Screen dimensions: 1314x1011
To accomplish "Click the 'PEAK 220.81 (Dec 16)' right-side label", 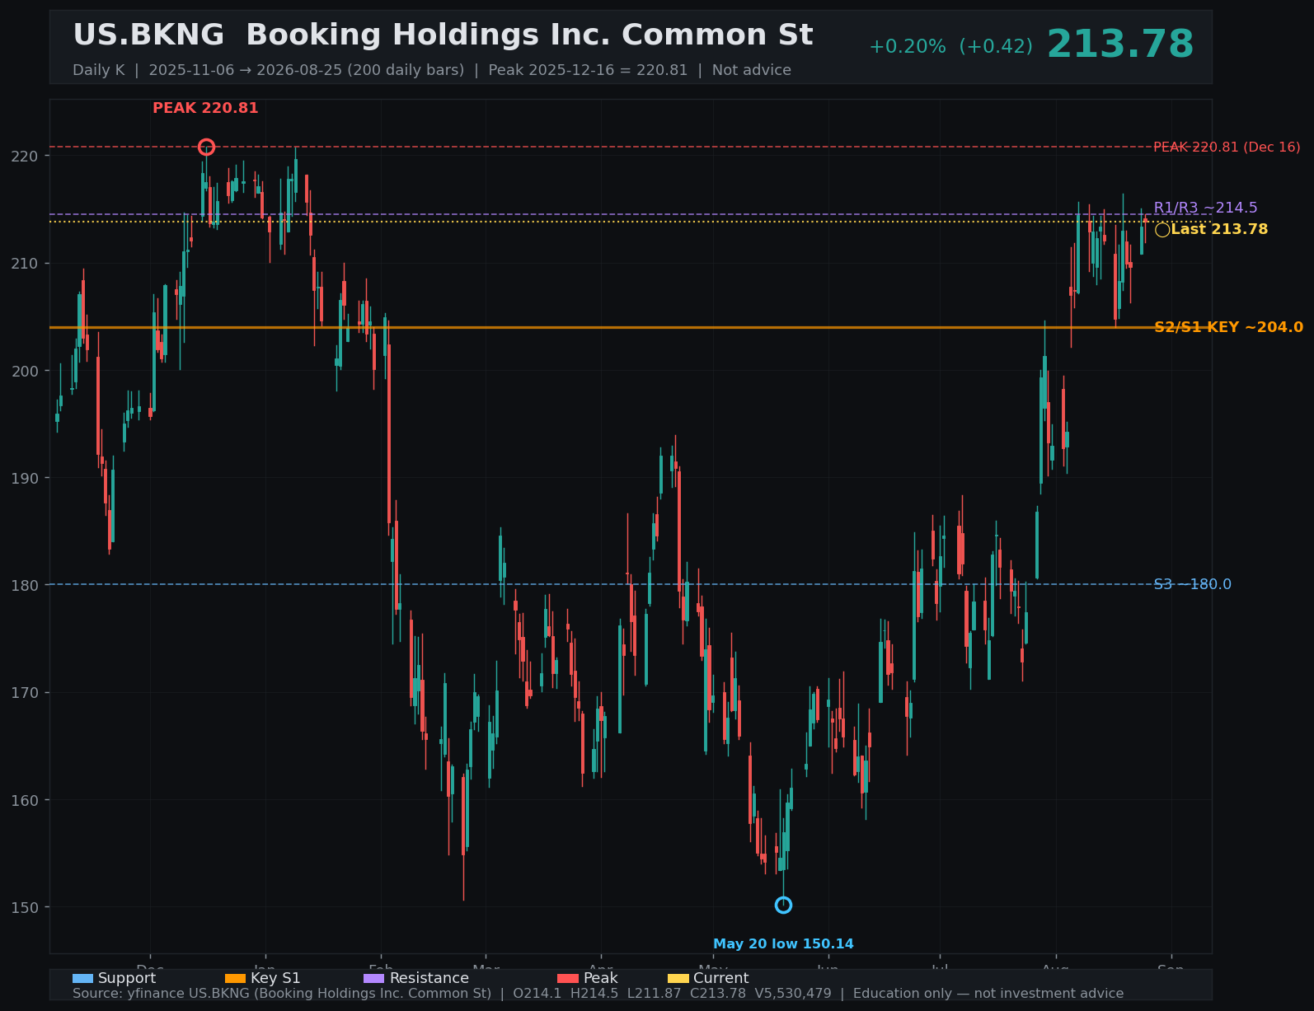I will [1227, 147].
